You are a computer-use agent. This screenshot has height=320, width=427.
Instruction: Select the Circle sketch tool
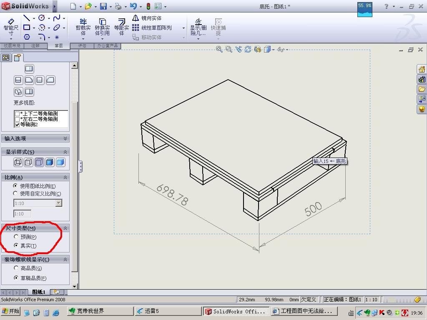tap(42, 18)
